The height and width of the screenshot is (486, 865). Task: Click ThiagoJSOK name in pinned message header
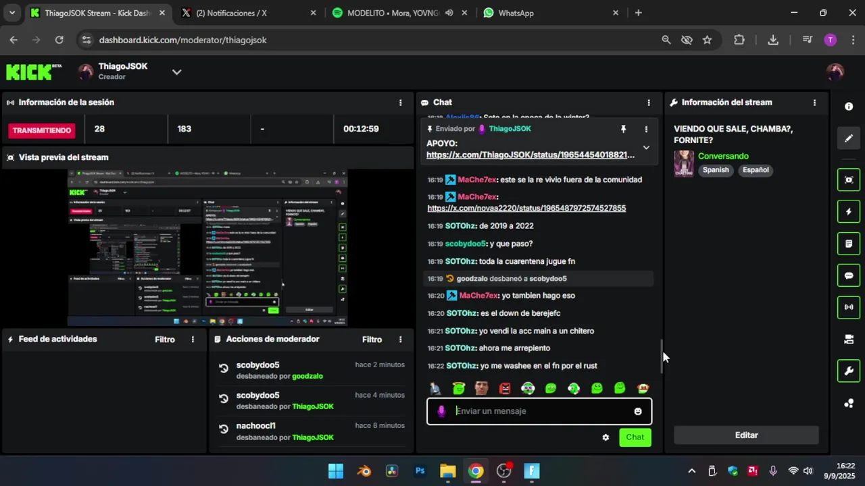(510, 129)
